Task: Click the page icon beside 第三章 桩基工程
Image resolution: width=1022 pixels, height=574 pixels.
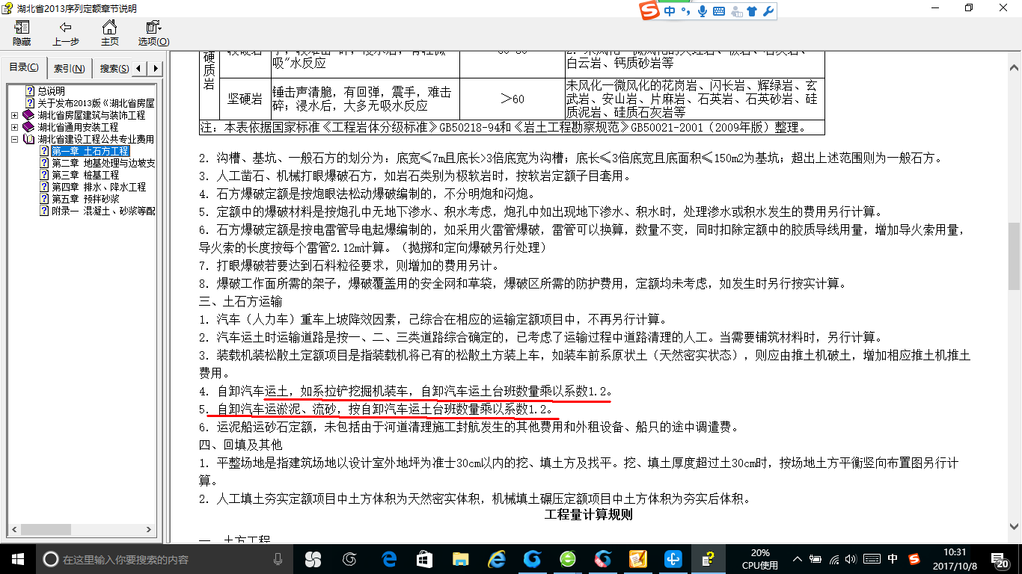Action: [43, 175]
